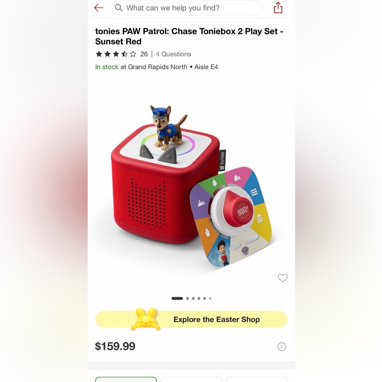Select the rightmost option tab below price
Viewport: 382px width, 382px height.
point(257,379)
